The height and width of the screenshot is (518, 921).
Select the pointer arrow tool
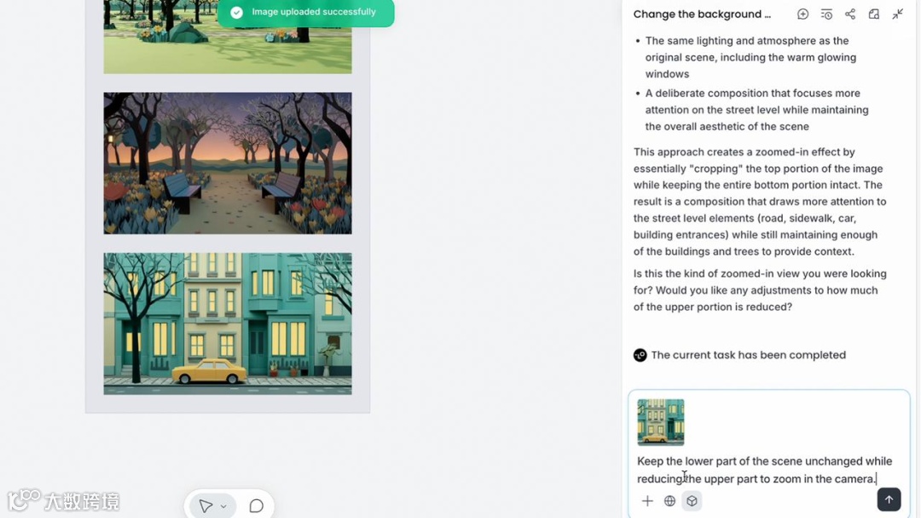point(206,506)
